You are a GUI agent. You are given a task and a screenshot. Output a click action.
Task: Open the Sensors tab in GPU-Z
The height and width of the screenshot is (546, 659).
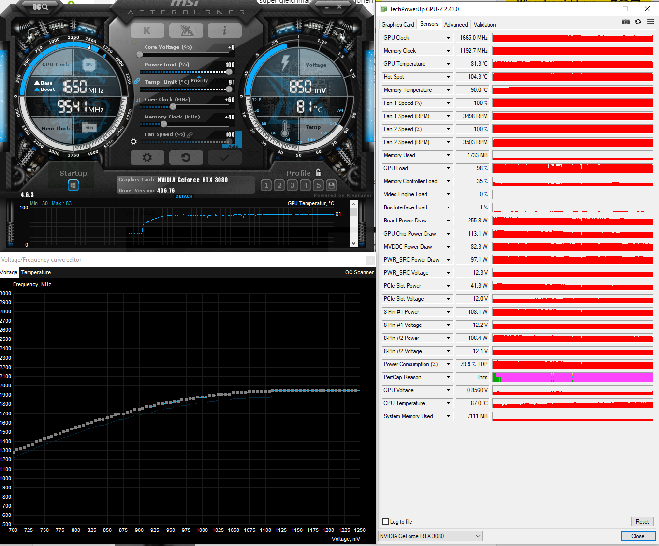pyautogui.click(x=429, y=24)
